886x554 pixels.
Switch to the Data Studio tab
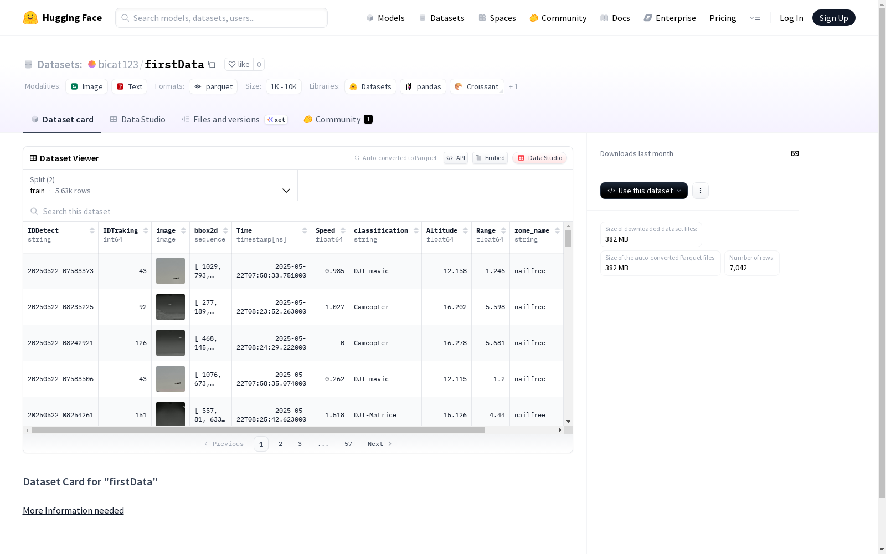pyautogui.click(x=137, y=120)
